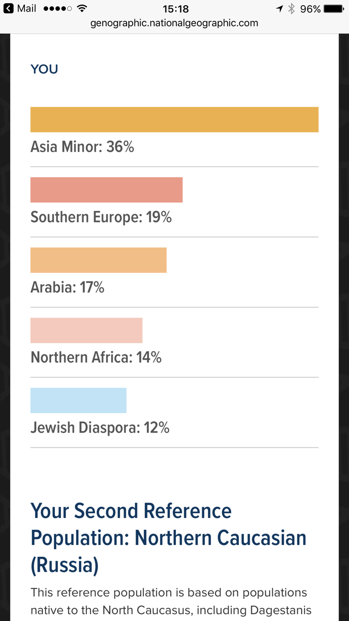This screenshot has width=349, height=621.
Task: Tap the "YOU" section heading
Action: coord(44,69)
